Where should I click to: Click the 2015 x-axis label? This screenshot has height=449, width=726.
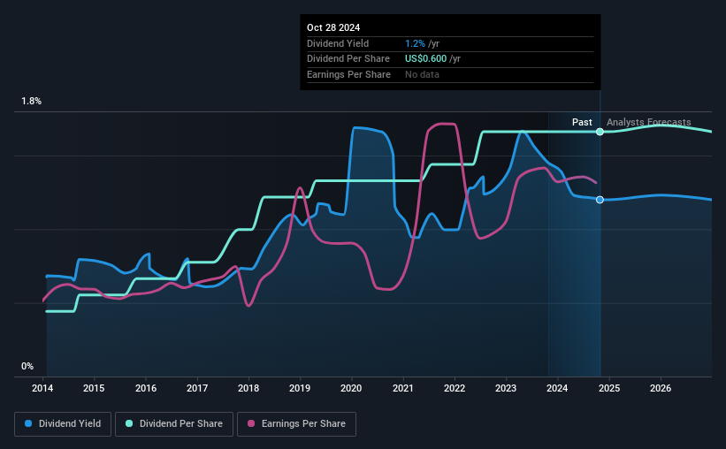coord(94,388)
